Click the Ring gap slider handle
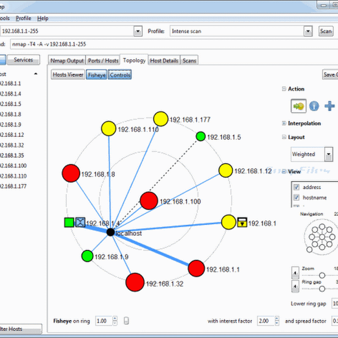This screenshot has width=338, height=338. click(x=322, y=289)
